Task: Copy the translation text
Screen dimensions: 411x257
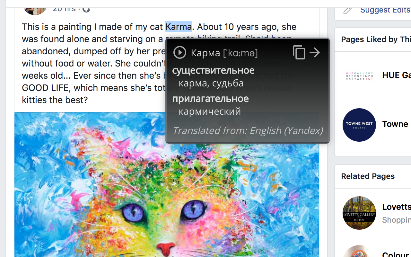Action: 299,52
